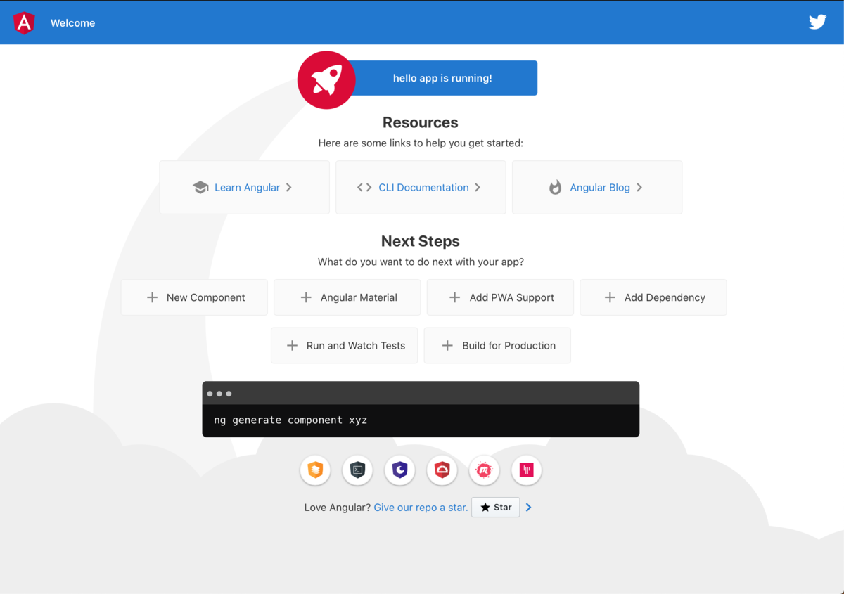Click the graduation cap icon beside Learn Angular
The image size is (844, 594).
pos(200,188)
